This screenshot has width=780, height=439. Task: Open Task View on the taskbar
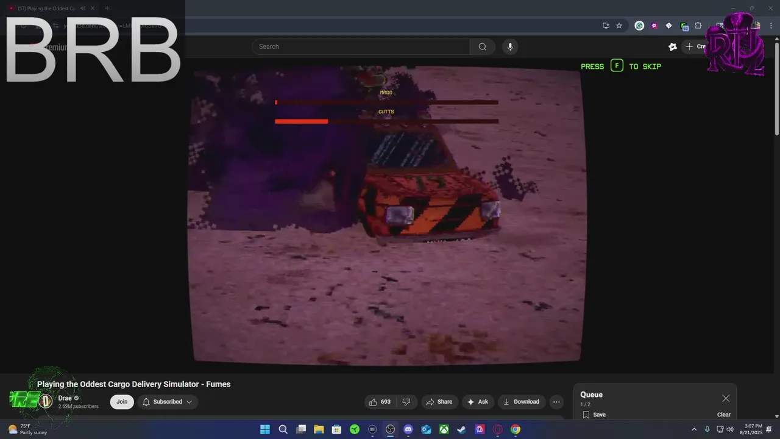pos(301,429)
